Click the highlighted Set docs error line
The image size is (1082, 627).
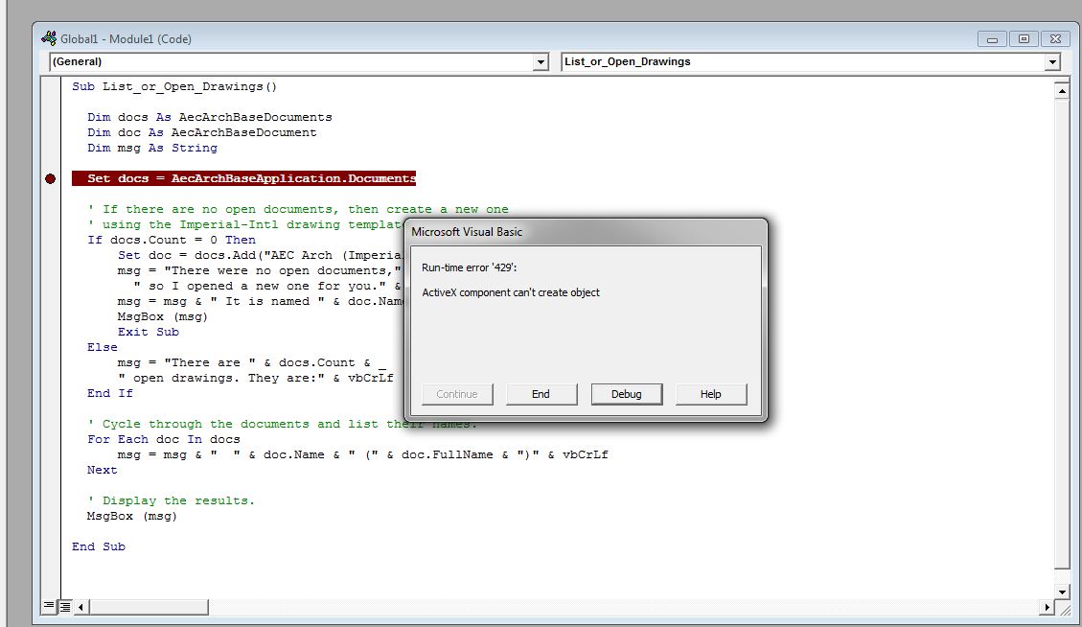tap(242, 178)
